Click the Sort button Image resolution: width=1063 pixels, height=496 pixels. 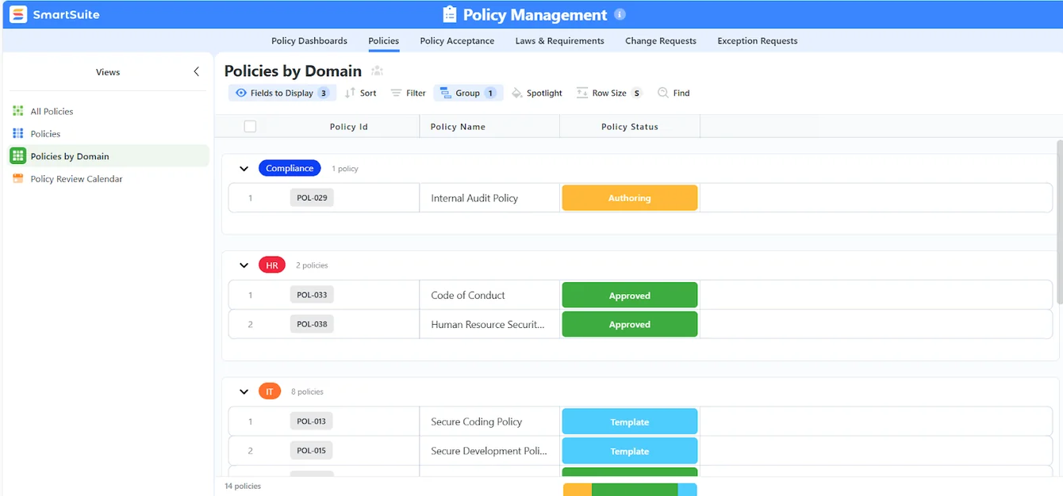[361, 93]
